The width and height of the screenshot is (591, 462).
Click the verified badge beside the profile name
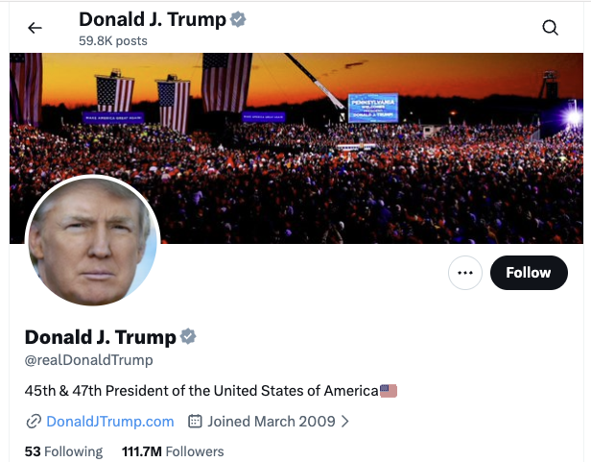coord(188,336)
